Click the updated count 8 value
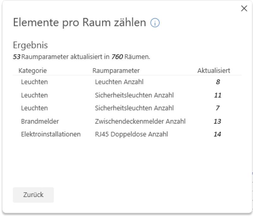The width and height of the screenshot is (253, 217). coord(218,82)
